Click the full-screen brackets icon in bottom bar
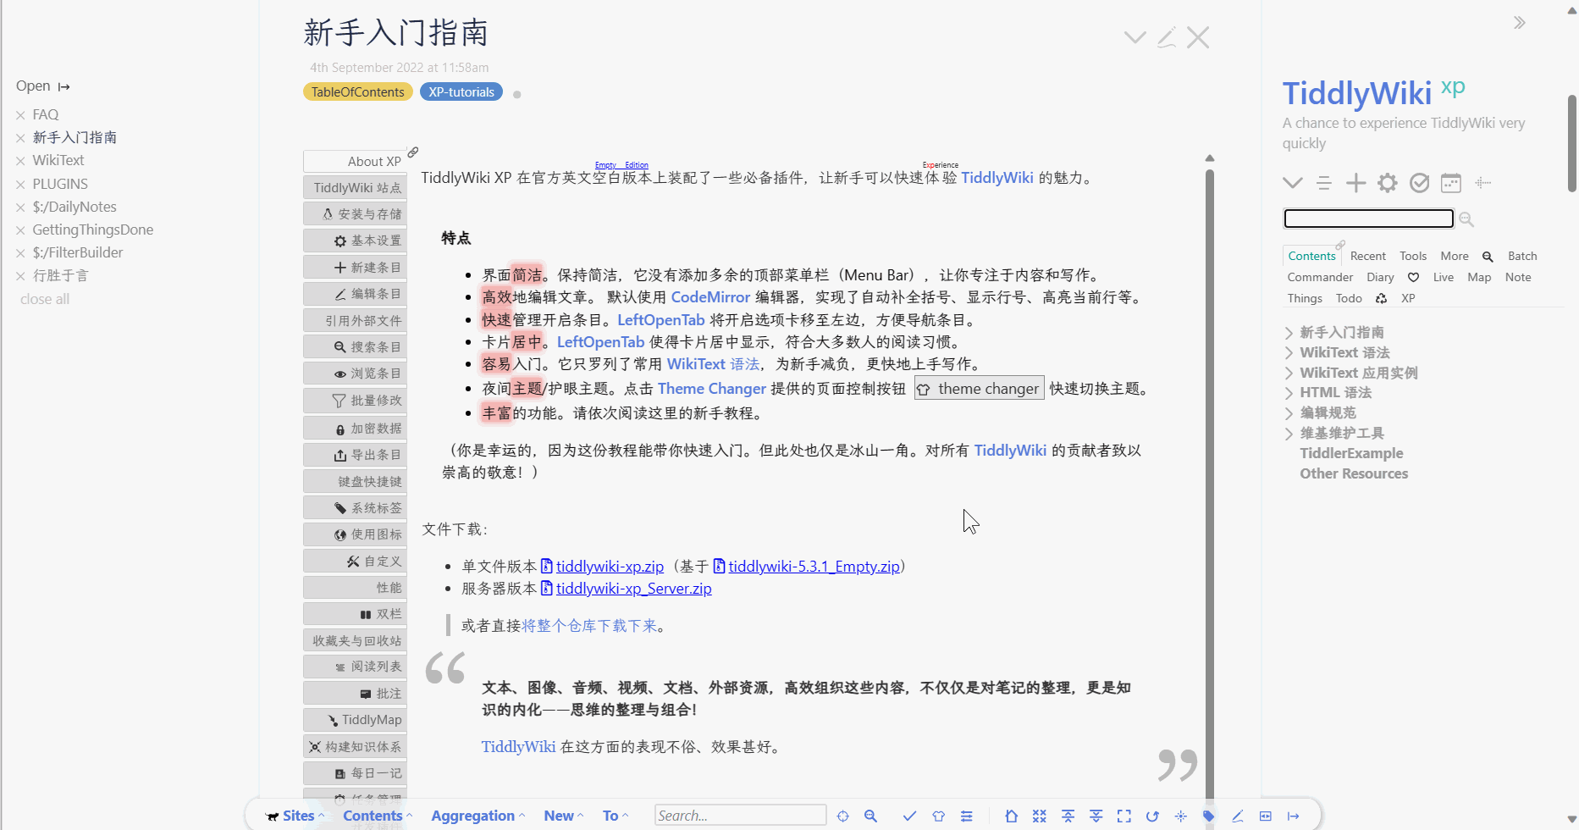Screen dimensions: 1579x830 click(1124, 816)
